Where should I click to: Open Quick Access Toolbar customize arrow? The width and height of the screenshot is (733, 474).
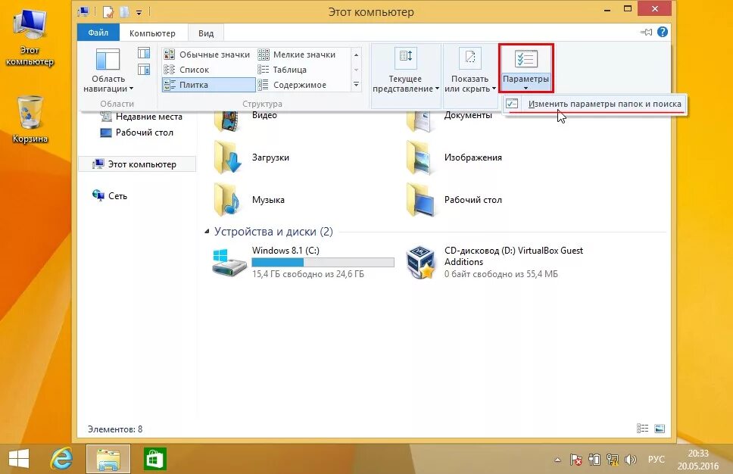click(x=139, y=12)
